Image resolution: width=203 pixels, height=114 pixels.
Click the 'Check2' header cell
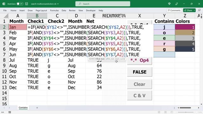(57, 21)
